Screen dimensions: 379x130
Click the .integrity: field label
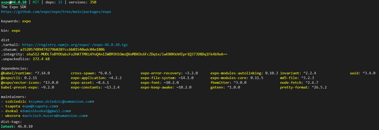coord(13,54)
